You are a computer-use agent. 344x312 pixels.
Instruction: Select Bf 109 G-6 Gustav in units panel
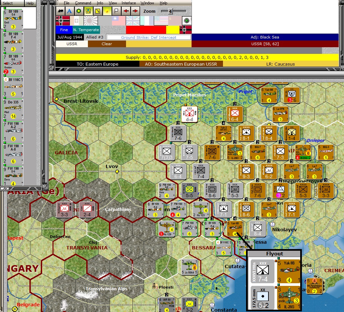pyautogui.click(x=13, y=64)
